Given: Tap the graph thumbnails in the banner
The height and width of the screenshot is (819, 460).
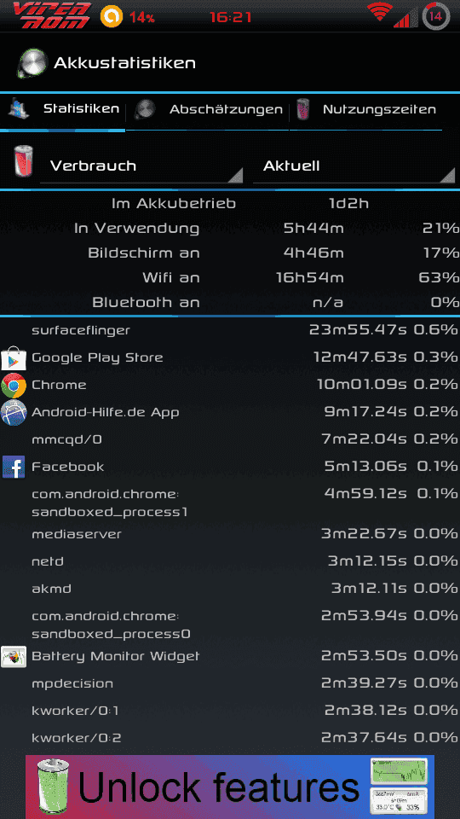Looking at the screenshot, I should (399, 787).
